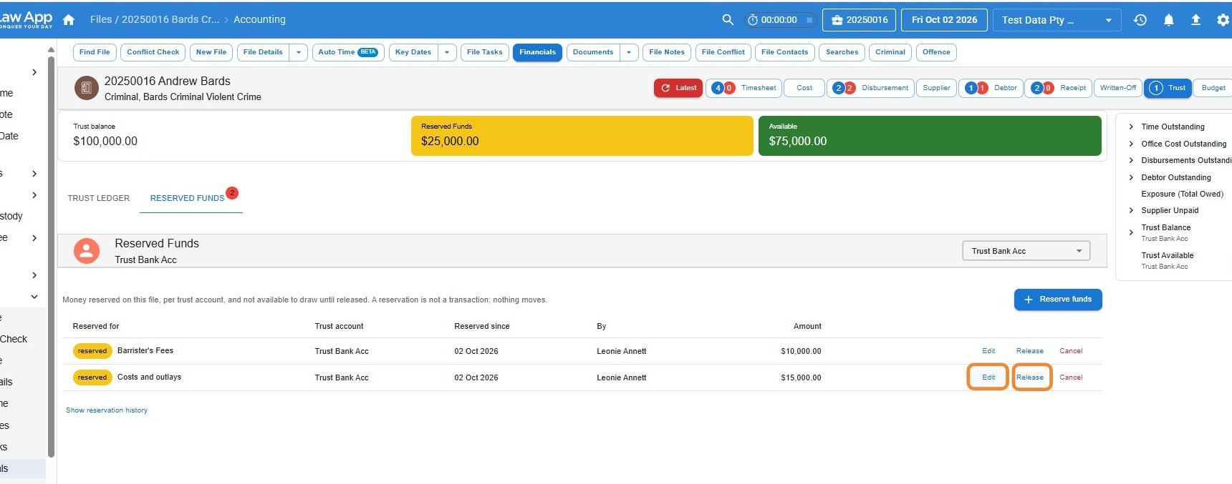Viewport: 1232px width, 484px height.
Task: Start the 00:00:00 timer
Action: [x=774, y=20]
